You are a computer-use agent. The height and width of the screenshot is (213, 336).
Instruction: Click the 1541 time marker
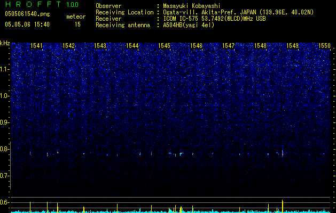36,46
